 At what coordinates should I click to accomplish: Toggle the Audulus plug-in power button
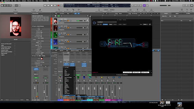[x=94, y=23]
